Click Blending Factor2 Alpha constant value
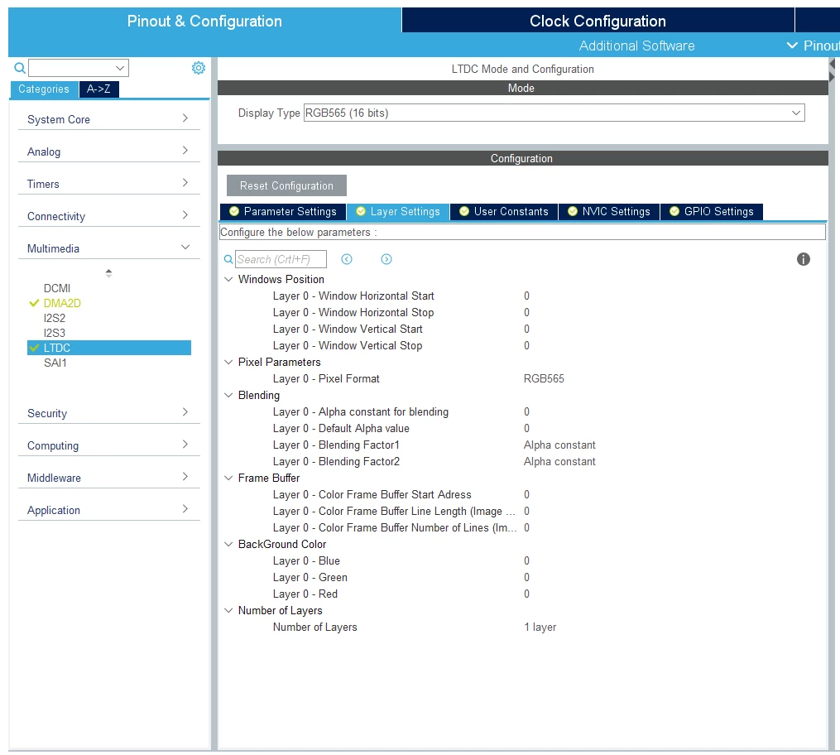The width and height of the screenshot is (840, 755). click(x=559, y=462)
